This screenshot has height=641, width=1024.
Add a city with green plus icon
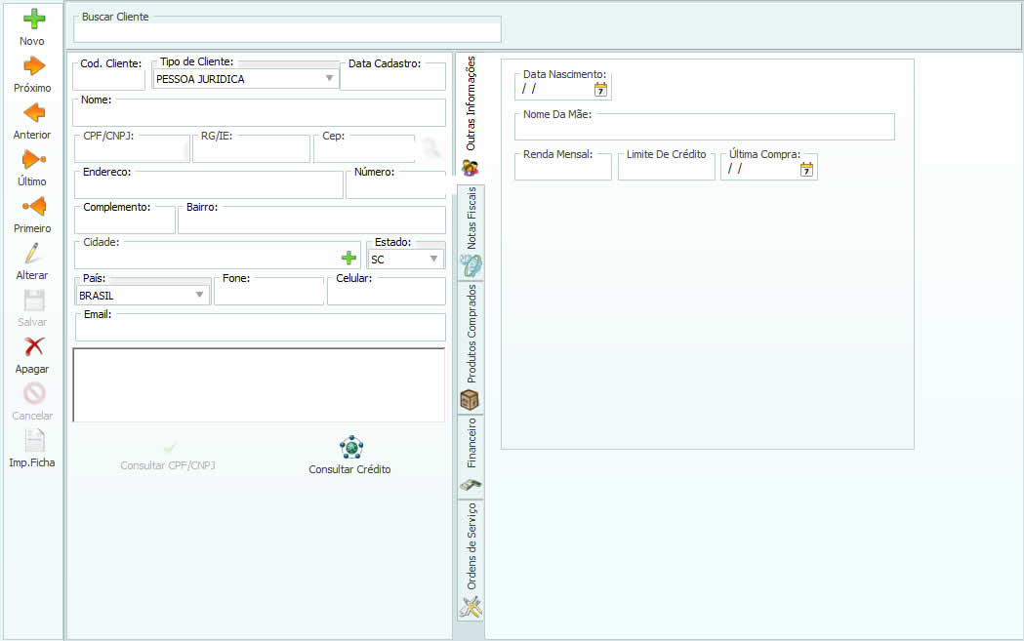pyautogui.click(x=348, y=259)
